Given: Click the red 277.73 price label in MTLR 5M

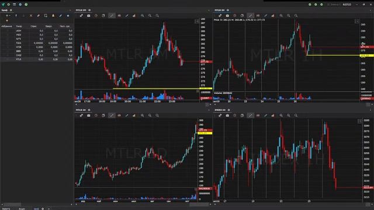Looking at the screenshot, I should coord(205,62).
